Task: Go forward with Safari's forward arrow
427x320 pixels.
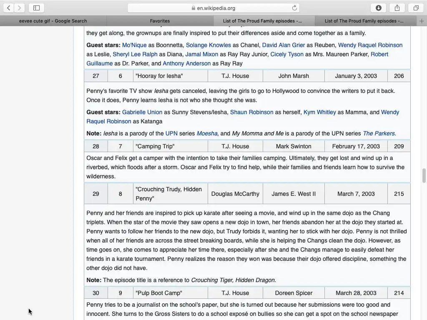Action: coord(19,8)
